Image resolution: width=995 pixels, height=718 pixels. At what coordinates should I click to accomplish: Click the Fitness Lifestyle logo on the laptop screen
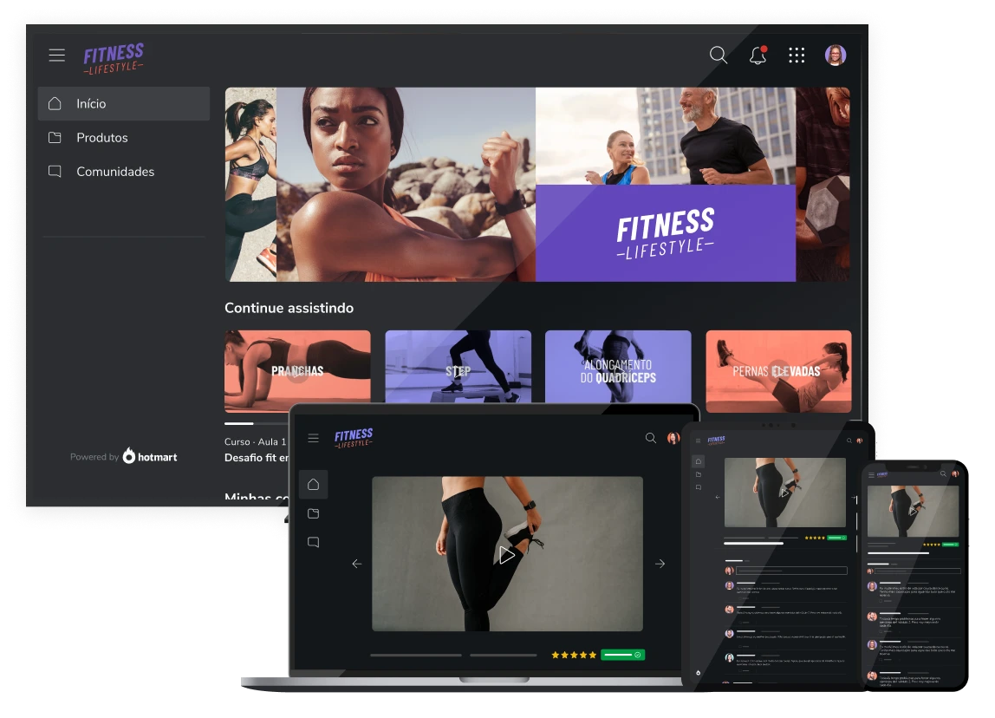click(x=354, y=438)
